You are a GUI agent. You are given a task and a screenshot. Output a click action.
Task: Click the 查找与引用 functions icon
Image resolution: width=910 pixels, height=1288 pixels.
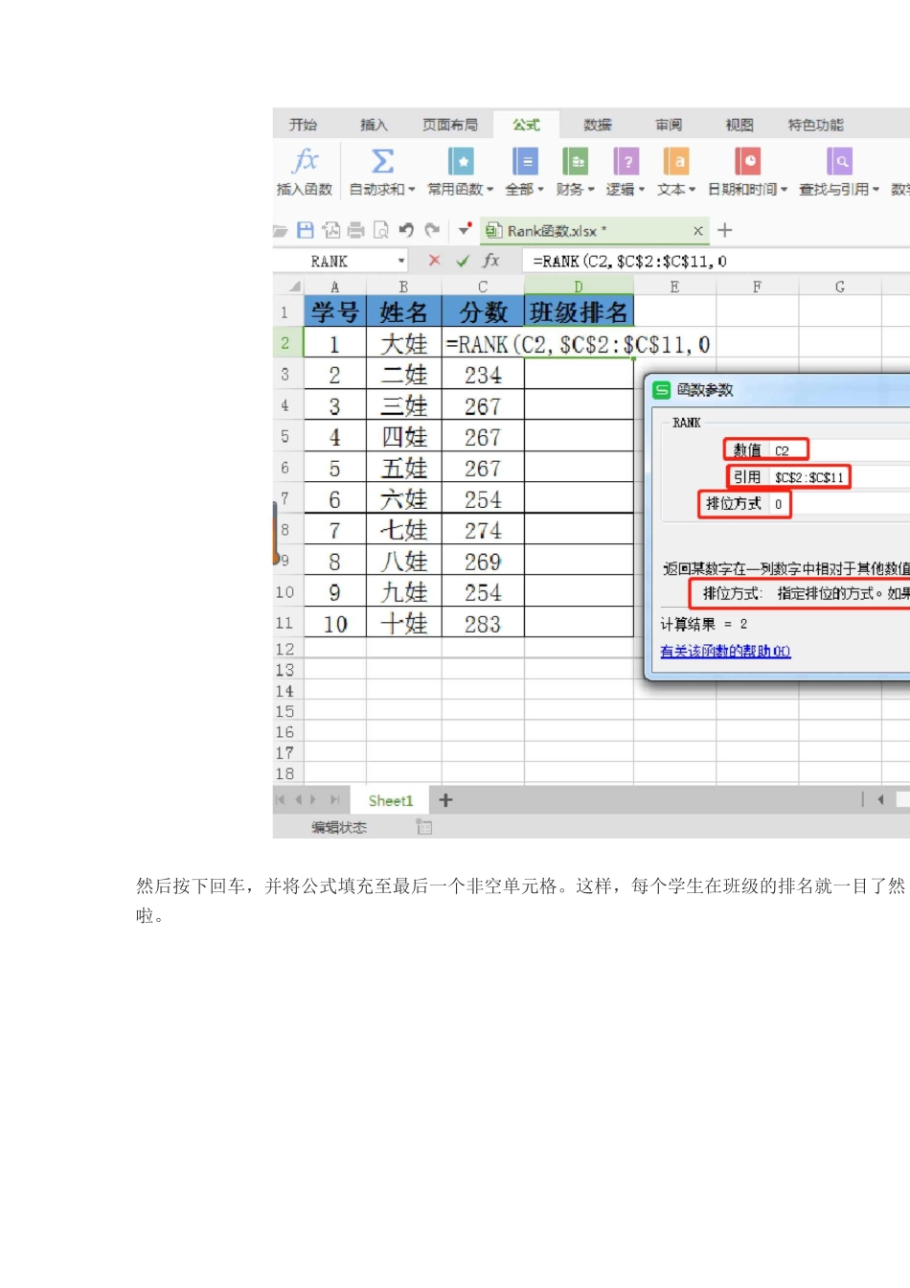point(840,160)
